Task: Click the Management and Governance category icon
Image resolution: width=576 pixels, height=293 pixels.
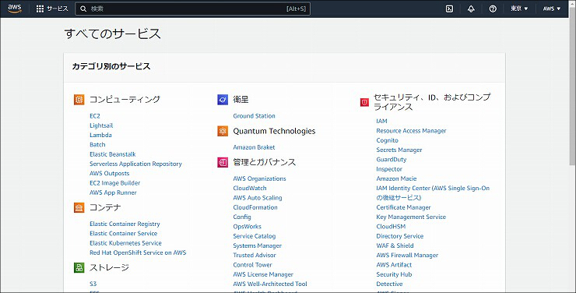Action: (x=223, y=163)
